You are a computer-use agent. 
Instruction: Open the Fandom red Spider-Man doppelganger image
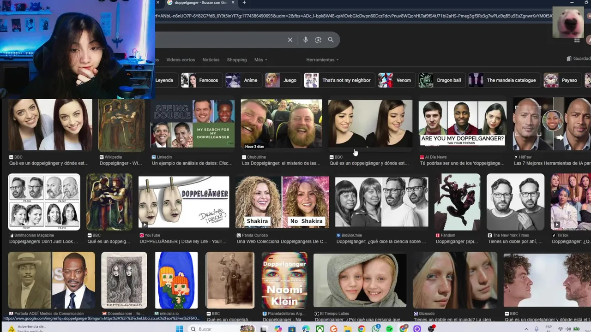point(457,202)
